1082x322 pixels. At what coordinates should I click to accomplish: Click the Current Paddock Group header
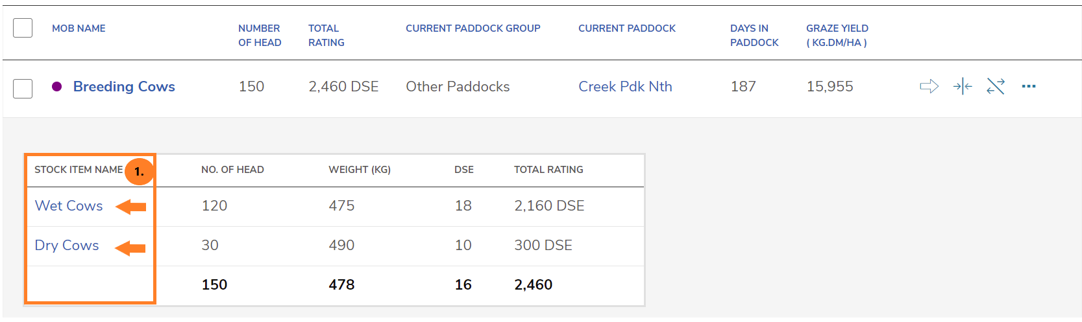click(473, 29)
